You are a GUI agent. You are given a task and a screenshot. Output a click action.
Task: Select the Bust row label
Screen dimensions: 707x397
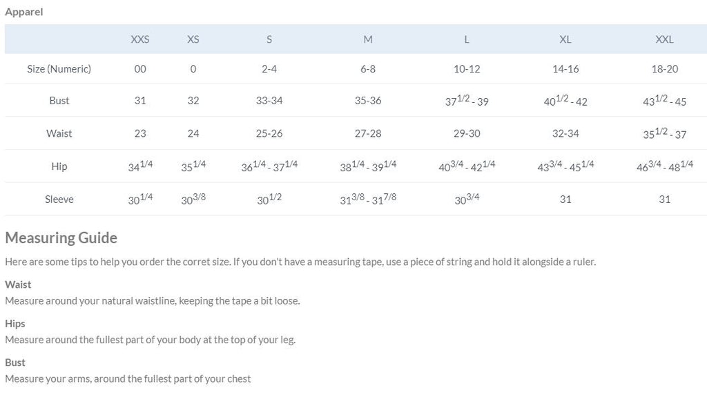59,100
